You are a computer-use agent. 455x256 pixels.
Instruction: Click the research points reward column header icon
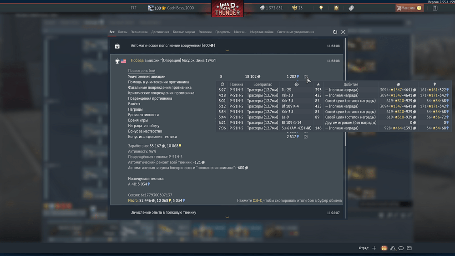point(435,84)
